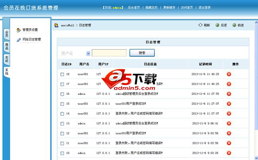Image resolution: width=258 pixels, height=160 pixels.
Task: Click the IP 127.0.0.1 in log 12 row
Action: tap(103, 133)
